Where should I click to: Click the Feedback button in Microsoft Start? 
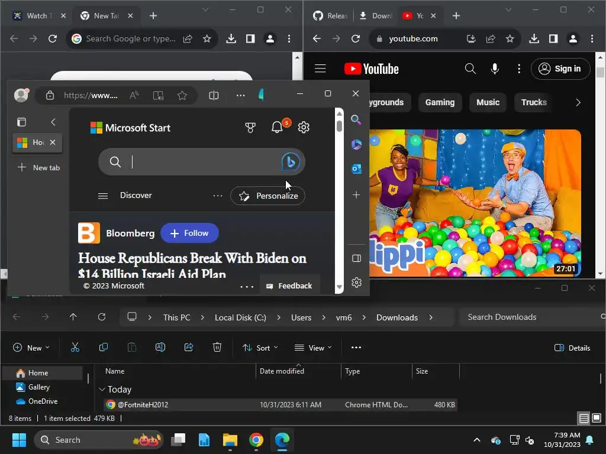tap(289, 286)
